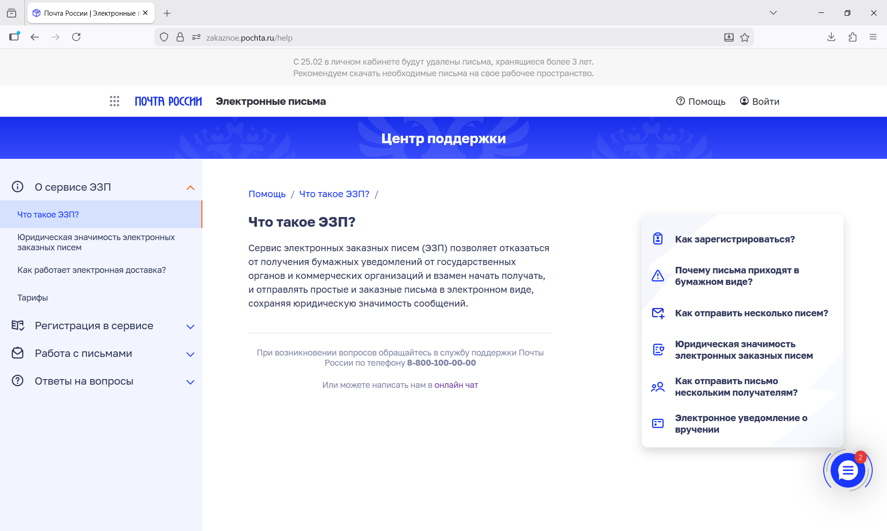Open the browser extensions icon
887x531 pixels.
tap(852, 37)
